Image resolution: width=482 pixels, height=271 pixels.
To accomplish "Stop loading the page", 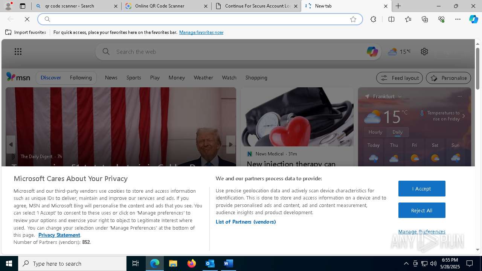I will click(27, 19).
